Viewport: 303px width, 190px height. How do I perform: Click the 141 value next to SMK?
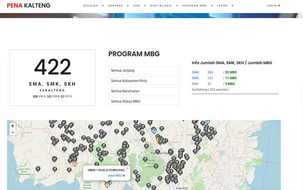210,78
